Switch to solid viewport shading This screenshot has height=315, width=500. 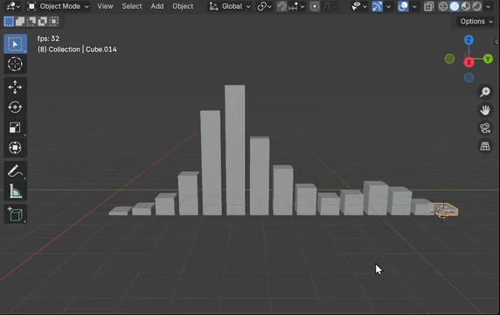coord(455,6)
